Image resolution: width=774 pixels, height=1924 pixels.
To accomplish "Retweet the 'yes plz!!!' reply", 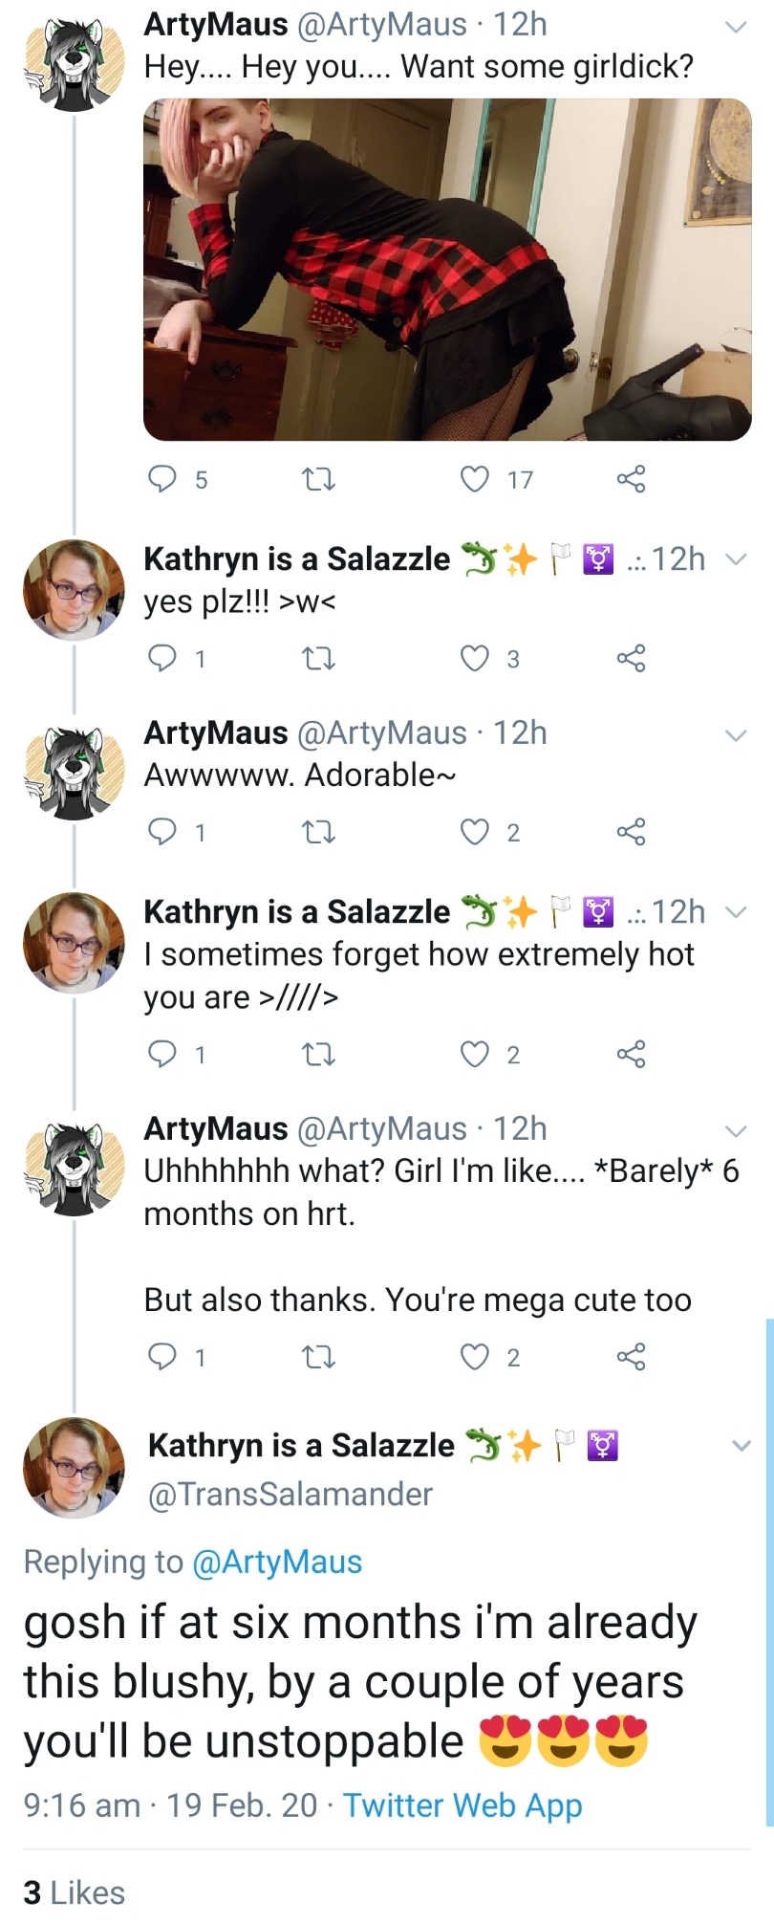I will (x=318, y=658).
